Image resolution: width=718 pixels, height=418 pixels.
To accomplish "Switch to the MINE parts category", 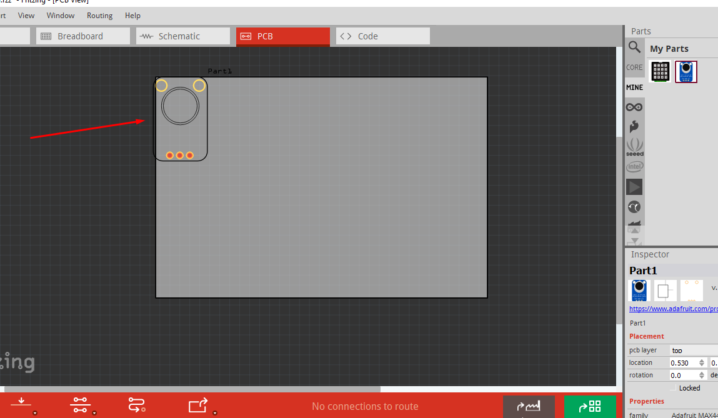I will [634, 87].
